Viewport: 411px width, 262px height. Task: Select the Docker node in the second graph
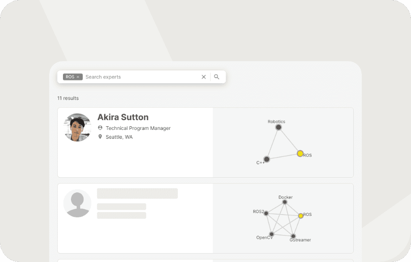(x=285, y=202)
